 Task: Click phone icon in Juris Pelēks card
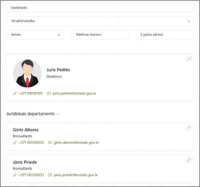click(14, 93)
